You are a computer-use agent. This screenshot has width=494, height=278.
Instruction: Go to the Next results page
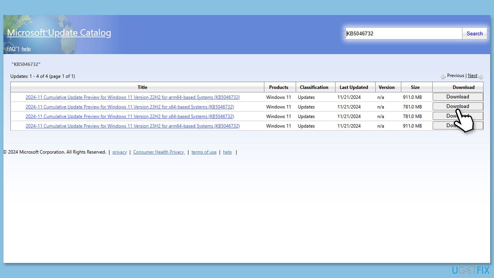(x=472, y=76)
